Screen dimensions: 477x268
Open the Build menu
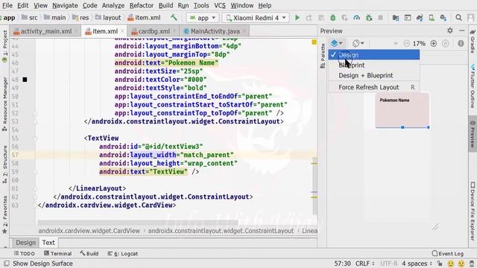(165, 5)
